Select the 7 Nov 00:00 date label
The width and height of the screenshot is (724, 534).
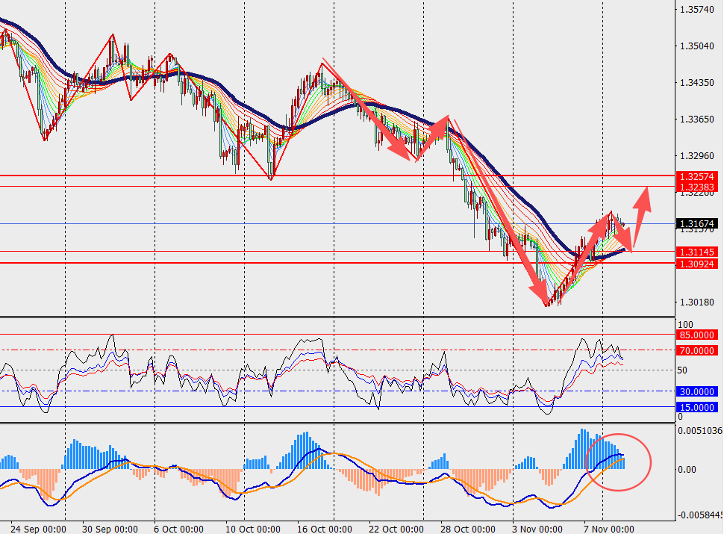click(x=608, y=529)
